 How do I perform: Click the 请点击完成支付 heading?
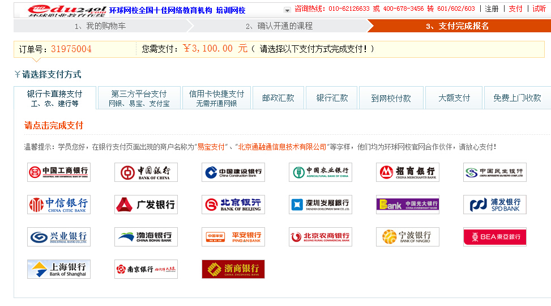pyautogui.click(x=54, y=126)
